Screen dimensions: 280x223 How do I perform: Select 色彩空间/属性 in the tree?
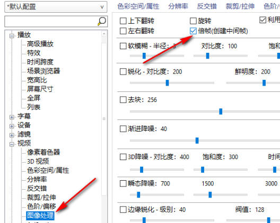(48, 170)
